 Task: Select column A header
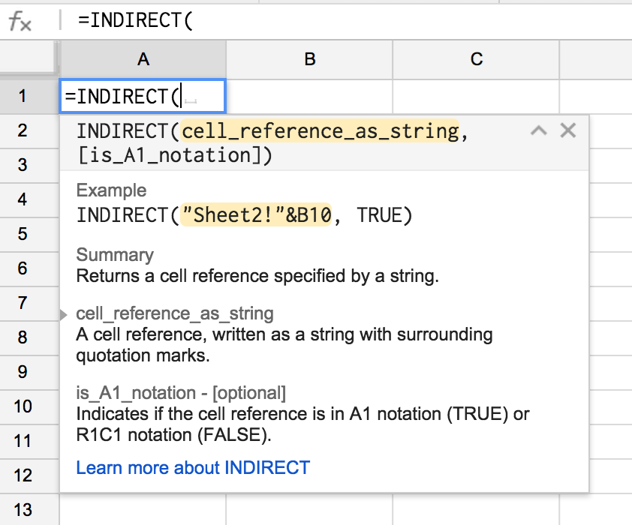point(143,60)
